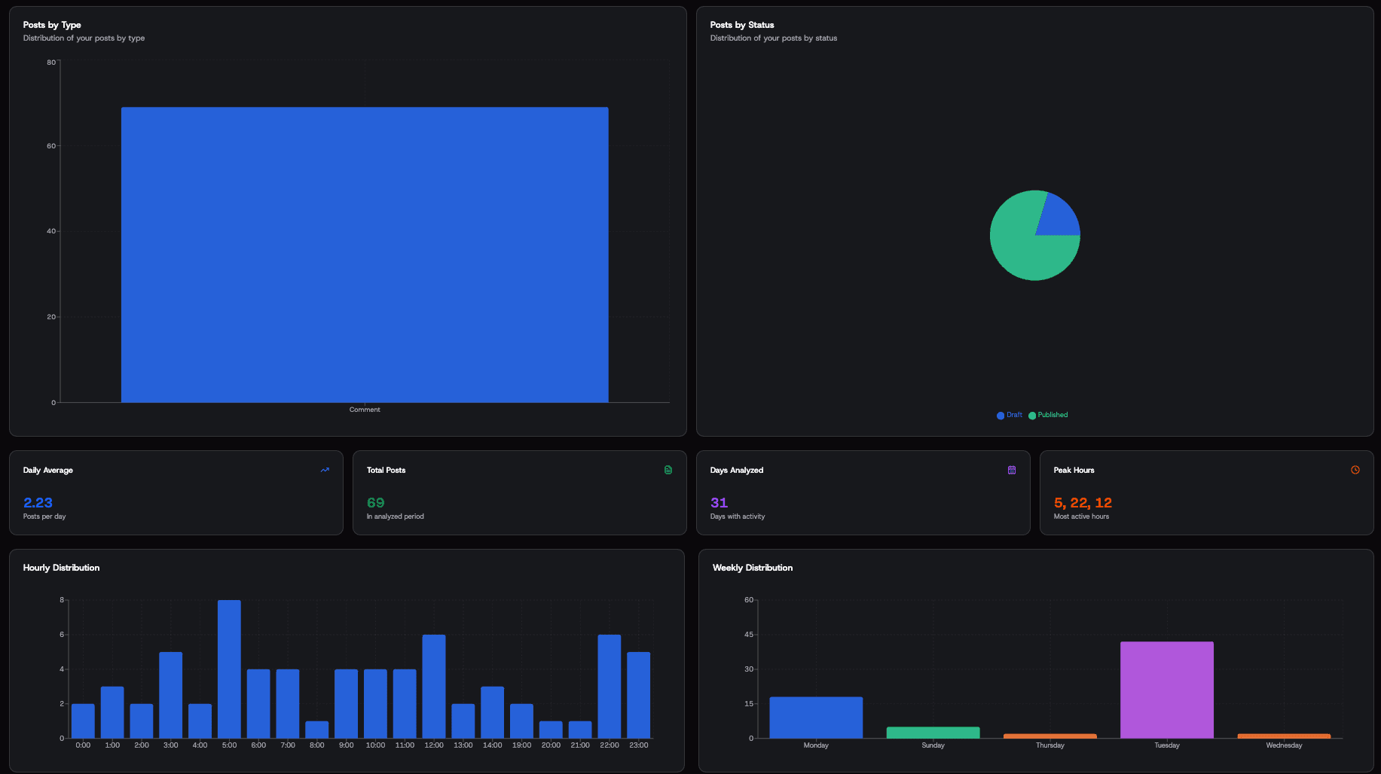Viewport: 1381px width, 774px height.
Task: Toggle the Draft legend entry
Action: pos(1010,415)
